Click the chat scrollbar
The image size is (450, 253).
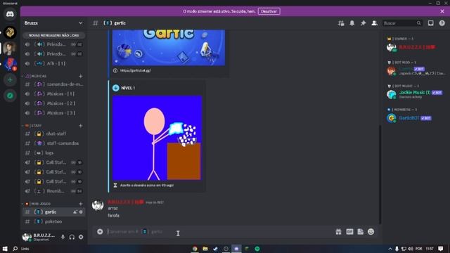tap(380, 174)
